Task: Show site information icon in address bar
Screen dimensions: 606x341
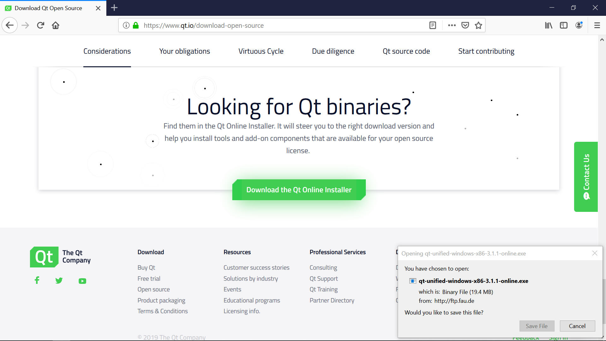Action: 126,25
